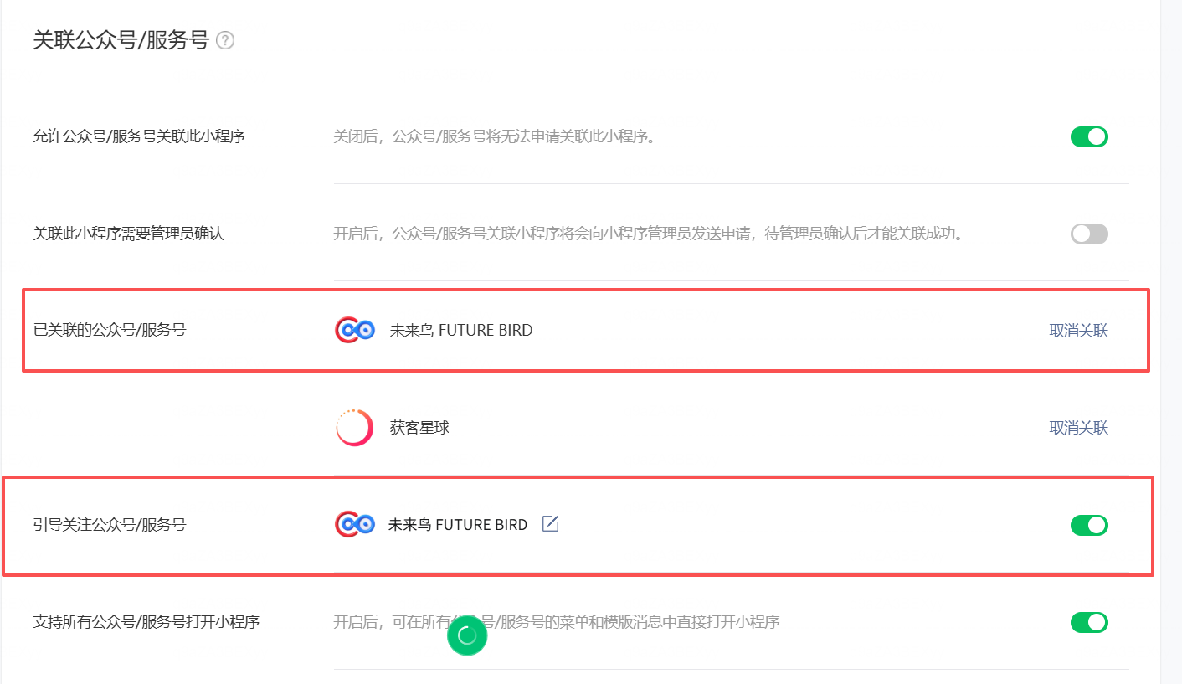Click the 关联公众号/服务号 section heading
The image size is (1182, 684).
(121, 40)
